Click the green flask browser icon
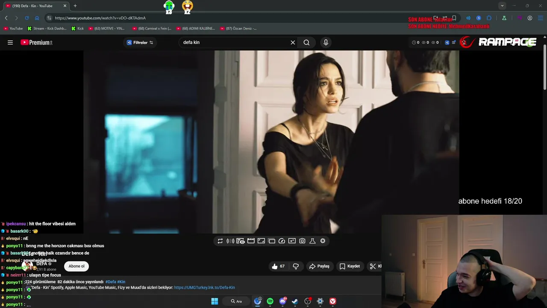This screenshot has width=547, height=308. coord(504,18)
